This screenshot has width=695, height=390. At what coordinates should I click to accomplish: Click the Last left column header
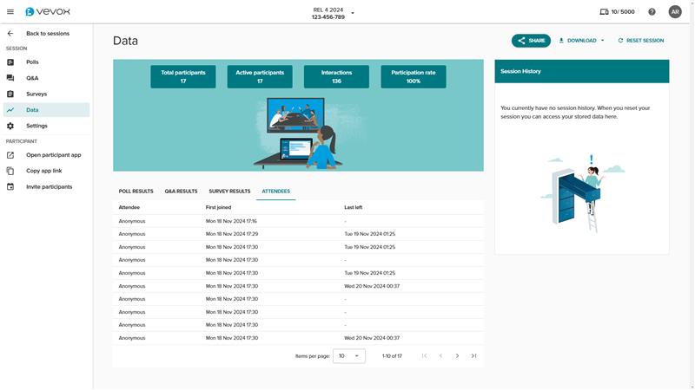pos(354,207)
